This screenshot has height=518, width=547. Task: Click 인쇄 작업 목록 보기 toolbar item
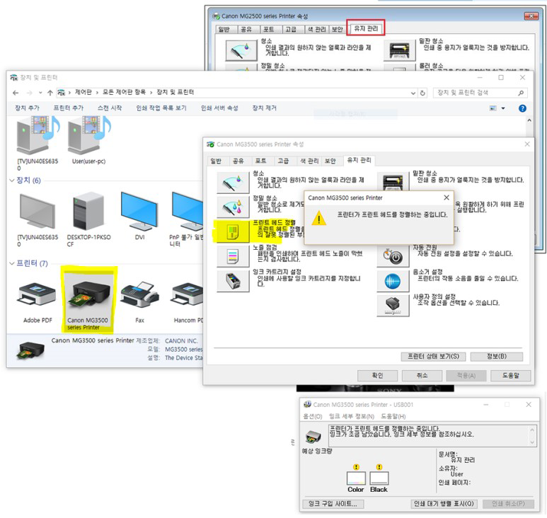[161, 108]
